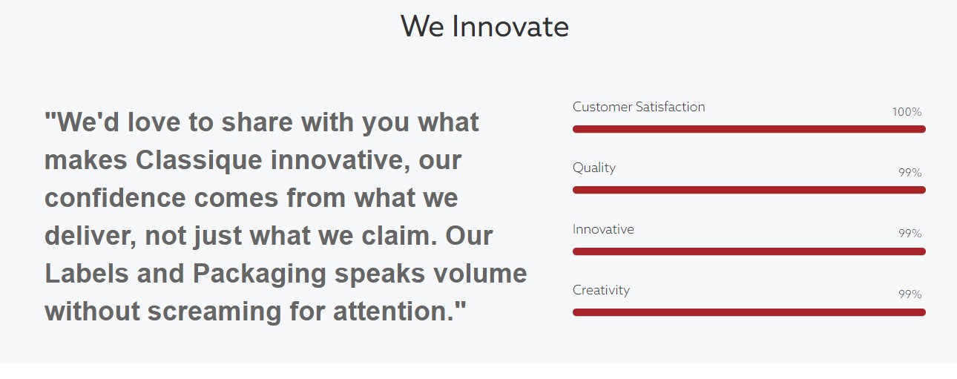Click the Creativity label text
This screenshot has width=957, height=379.
(x=601, y=291)
